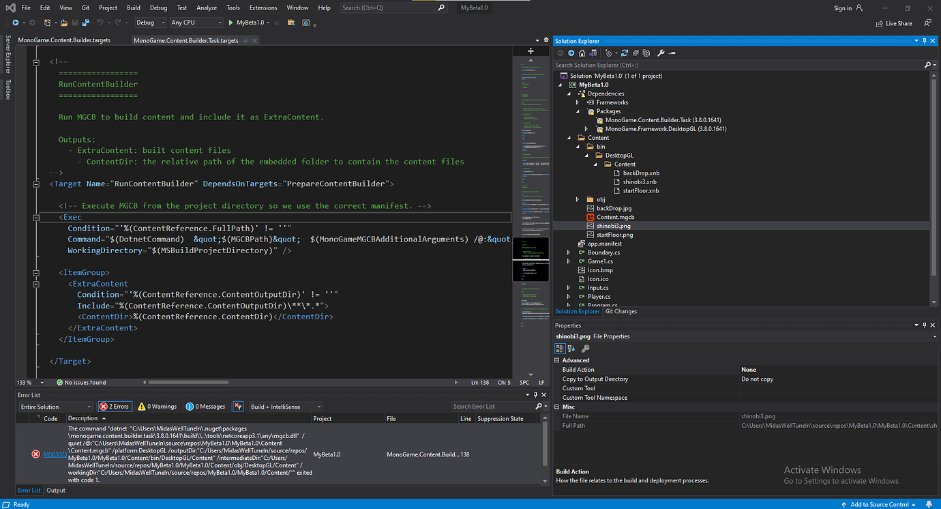The width and height of the screenshot is (941, 509).
Task: Open the Extensions menu
Action: pyautogui.click(x=263, y=8)
